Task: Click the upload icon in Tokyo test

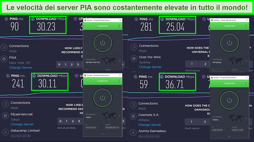Action: pos(77,76)
